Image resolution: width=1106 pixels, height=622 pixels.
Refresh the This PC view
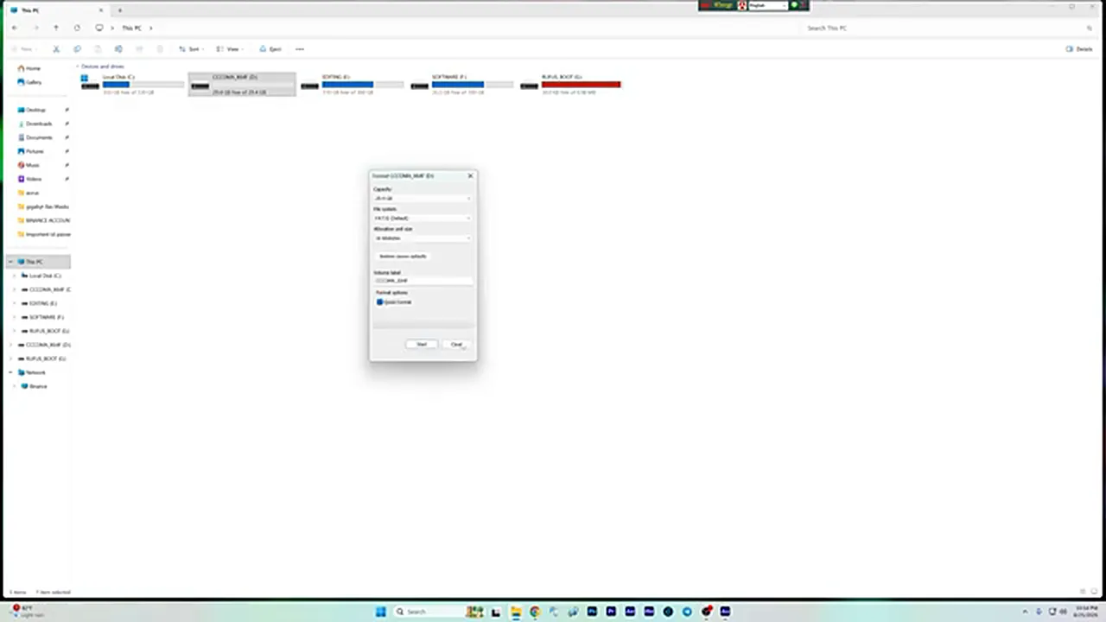pyautogui.click(x=77, y=28)
